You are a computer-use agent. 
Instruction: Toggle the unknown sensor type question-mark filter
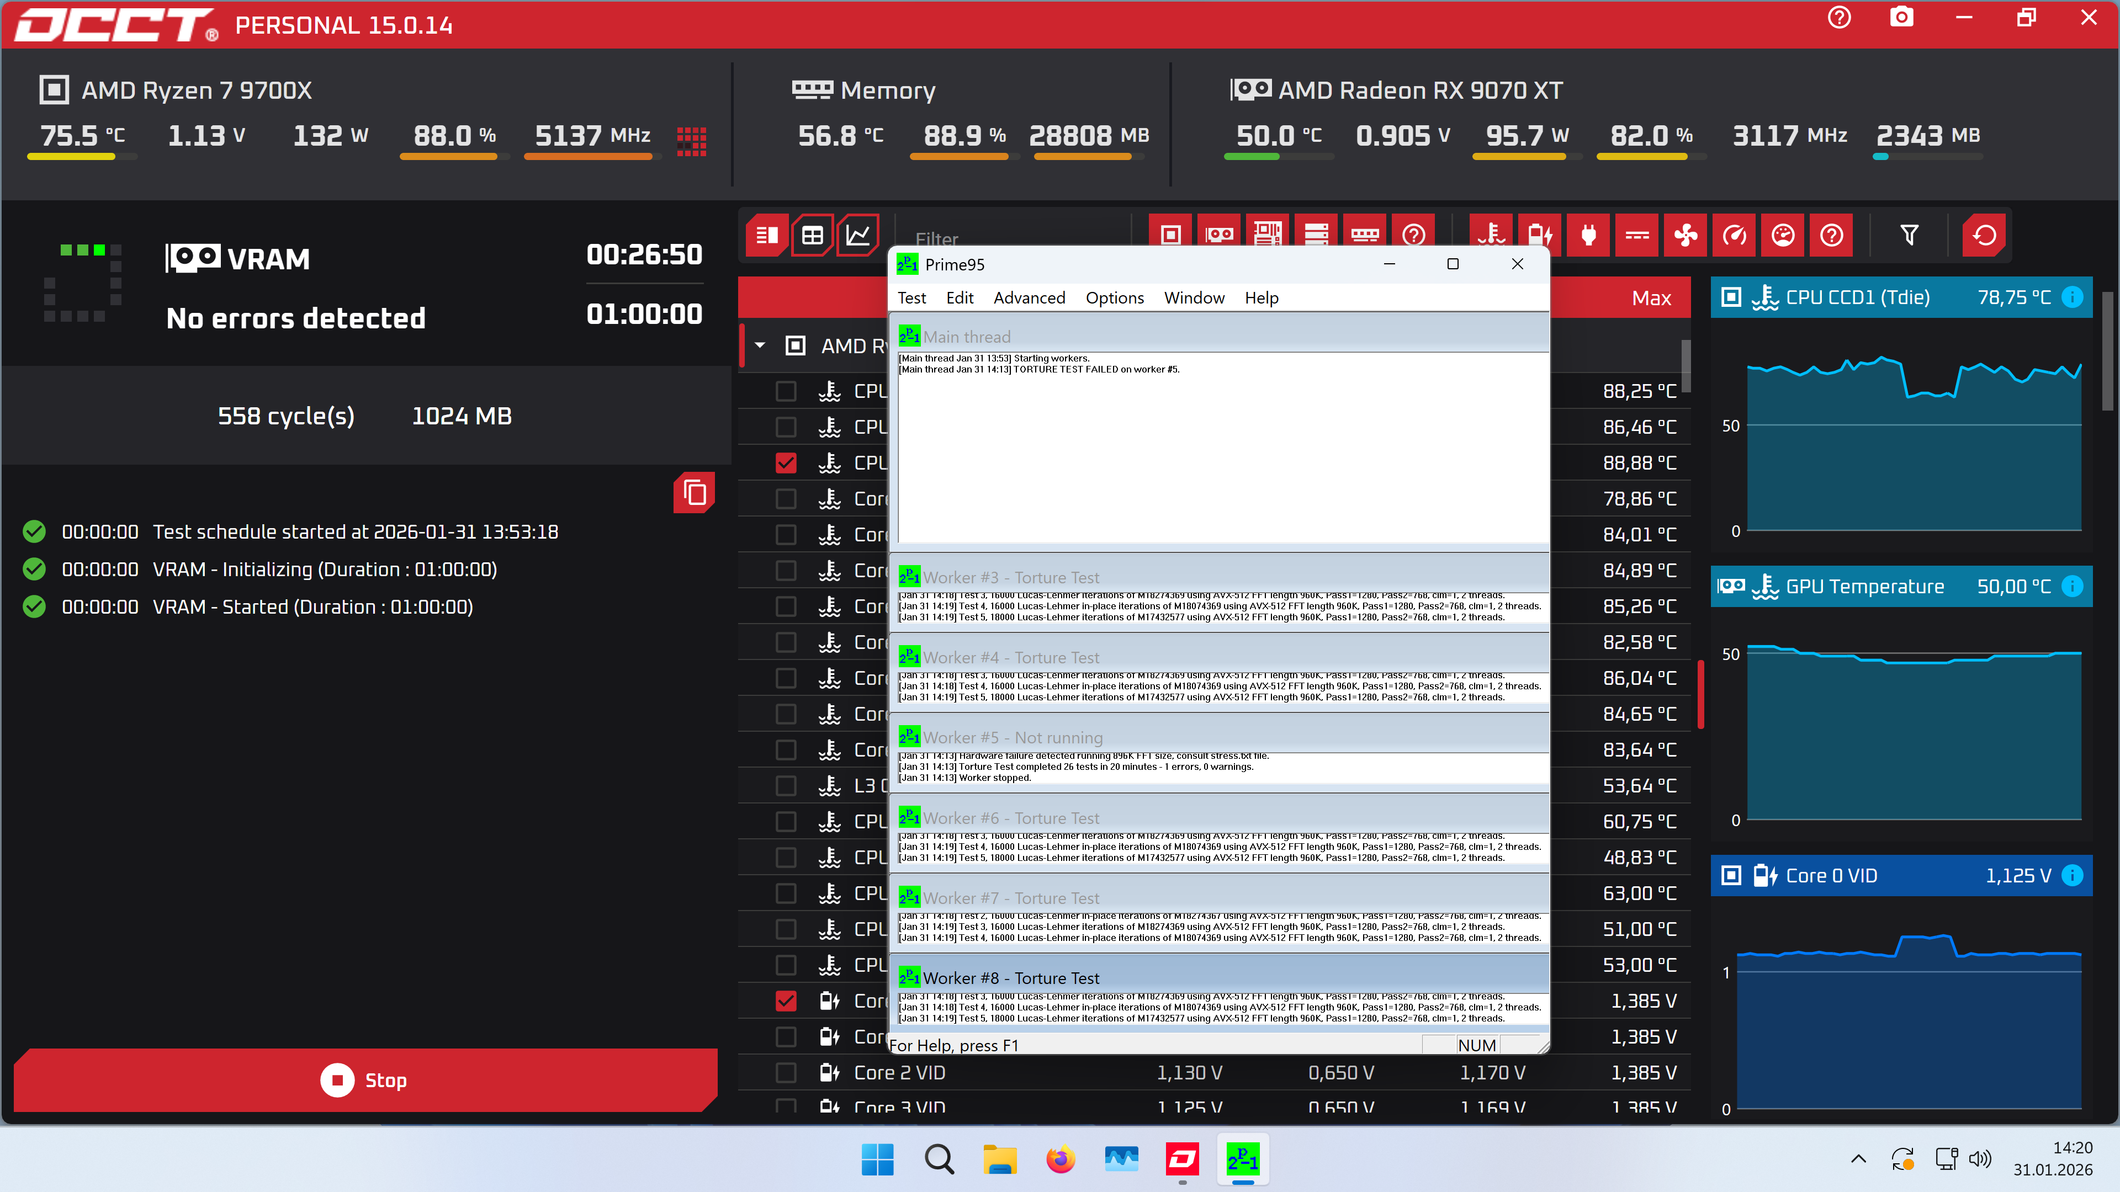pyautogui.click(x=1831, y=235)
